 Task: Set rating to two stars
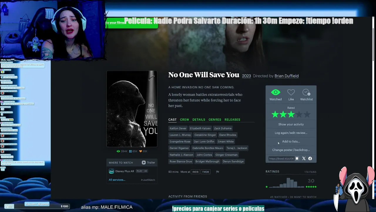pos(283,115)
